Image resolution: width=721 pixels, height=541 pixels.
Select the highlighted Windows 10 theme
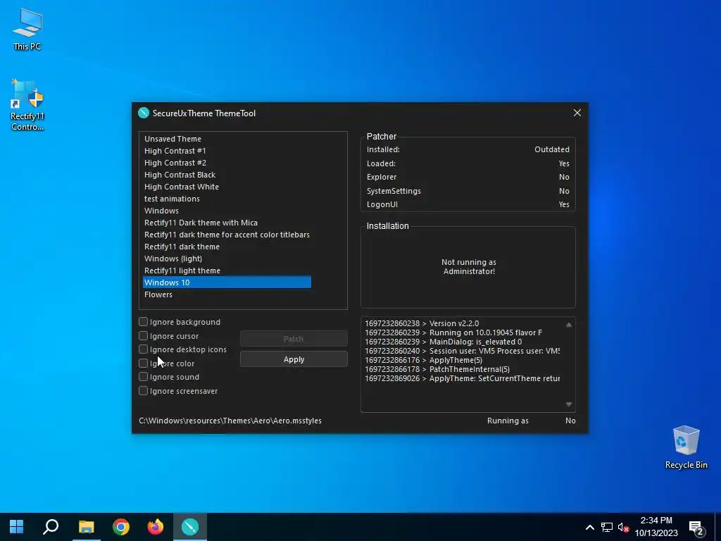pyautogui.click(x=227, y=282)
